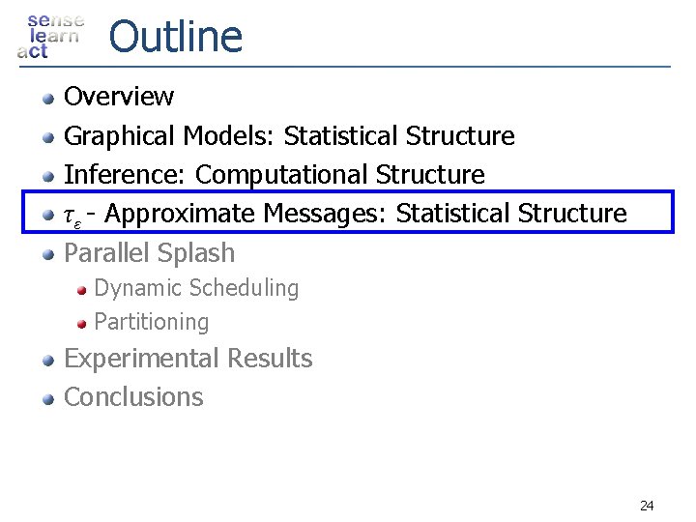Click the bullet icon beside Overview

[x=47, y=97]
